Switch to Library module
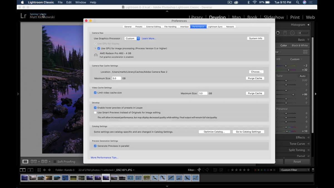This screenshot has width=334, height=188. (x=196, y=17)
